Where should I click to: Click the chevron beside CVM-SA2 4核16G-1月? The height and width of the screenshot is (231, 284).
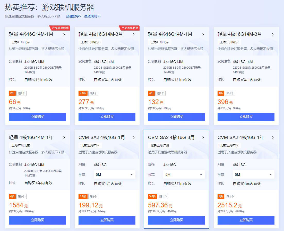coord(134,137)
